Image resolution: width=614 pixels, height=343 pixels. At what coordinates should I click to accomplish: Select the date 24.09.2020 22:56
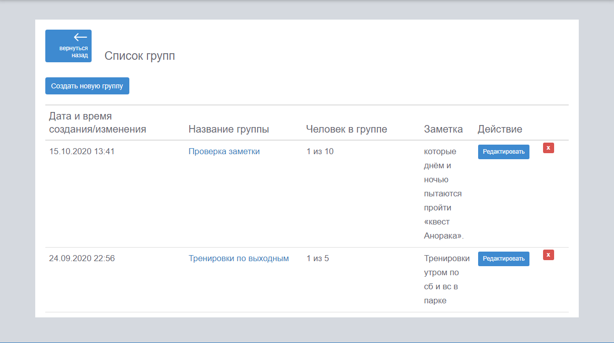[82, 259]
